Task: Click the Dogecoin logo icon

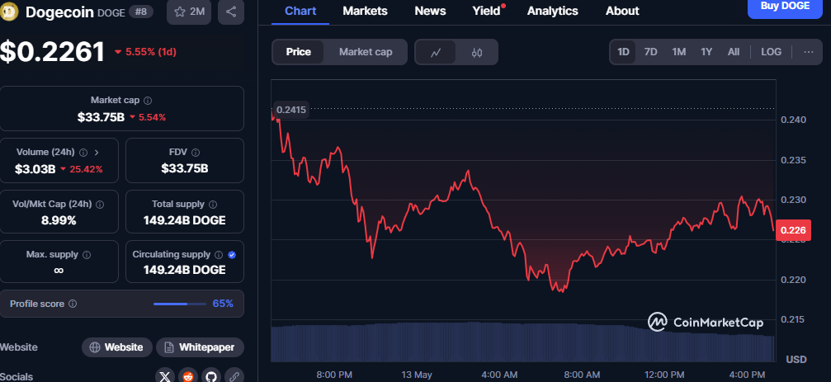Action: point(9,12)
